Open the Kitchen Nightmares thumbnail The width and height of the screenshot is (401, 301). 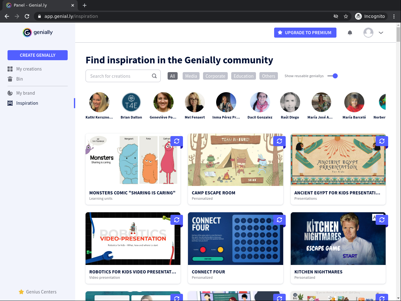(338, 239)
